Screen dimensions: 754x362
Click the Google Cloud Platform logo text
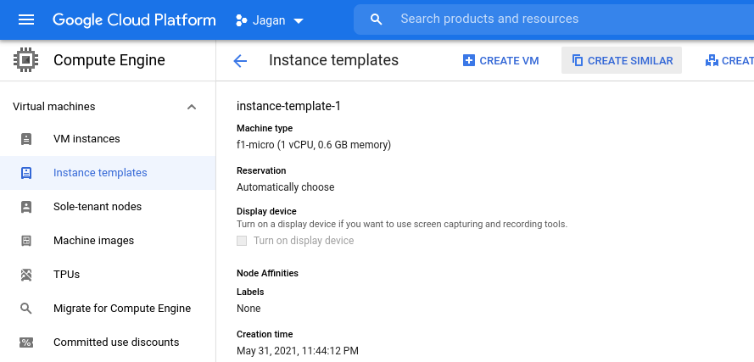[x=134, y=19]
